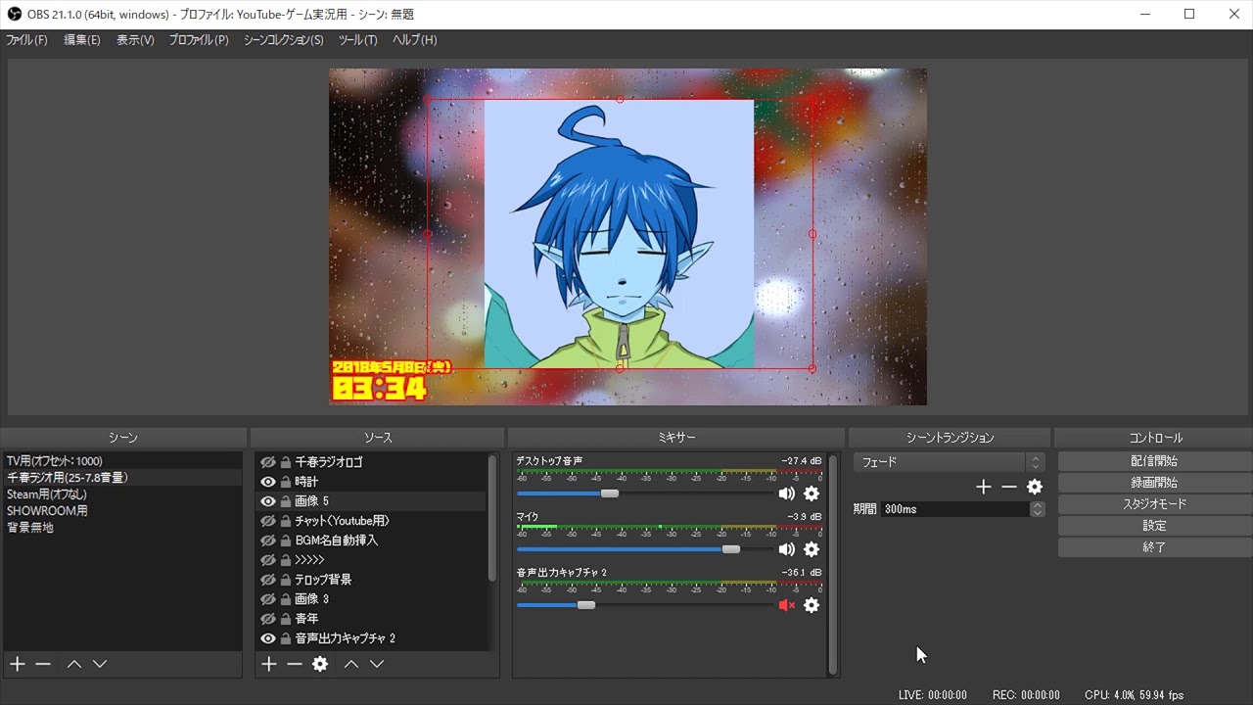Click the sources list scrollbar

point(491,518)
